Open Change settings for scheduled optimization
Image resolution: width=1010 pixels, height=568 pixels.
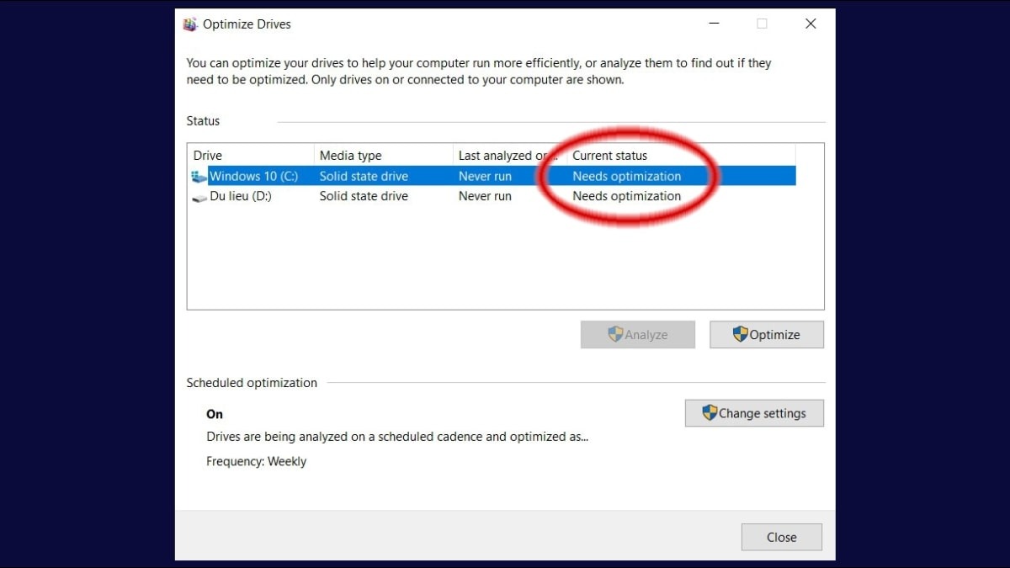[754, 413]
